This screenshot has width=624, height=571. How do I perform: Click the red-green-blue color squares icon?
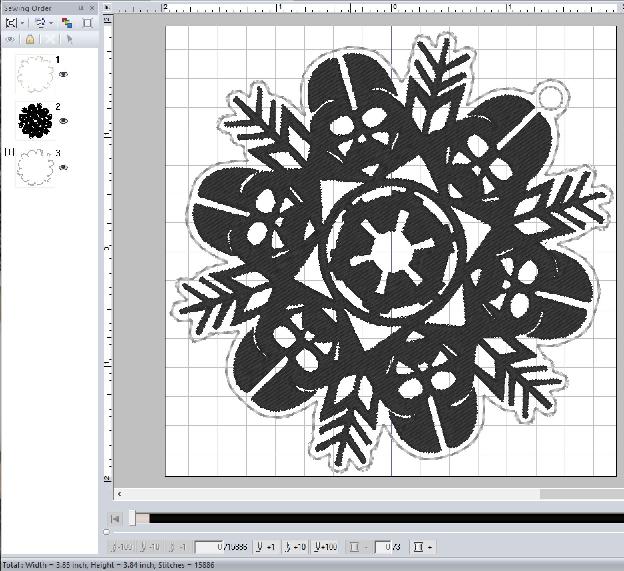coord(67,23)
